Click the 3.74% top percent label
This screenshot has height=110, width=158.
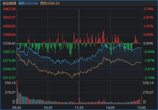tap(148, 9)
